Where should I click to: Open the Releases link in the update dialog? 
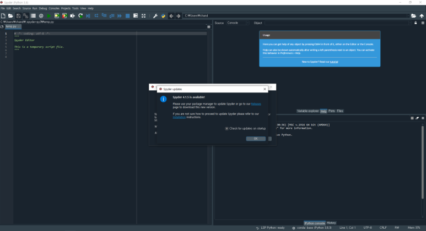[x=256, y=104]
